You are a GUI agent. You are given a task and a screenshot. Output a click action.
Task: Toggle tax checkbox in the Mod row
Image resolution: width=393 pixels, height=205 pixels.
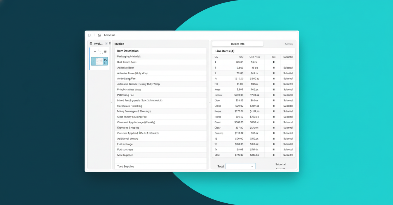(274, 155)
